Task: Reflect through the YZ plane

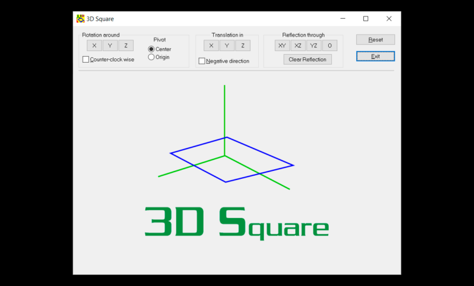Action: point(314,46)
